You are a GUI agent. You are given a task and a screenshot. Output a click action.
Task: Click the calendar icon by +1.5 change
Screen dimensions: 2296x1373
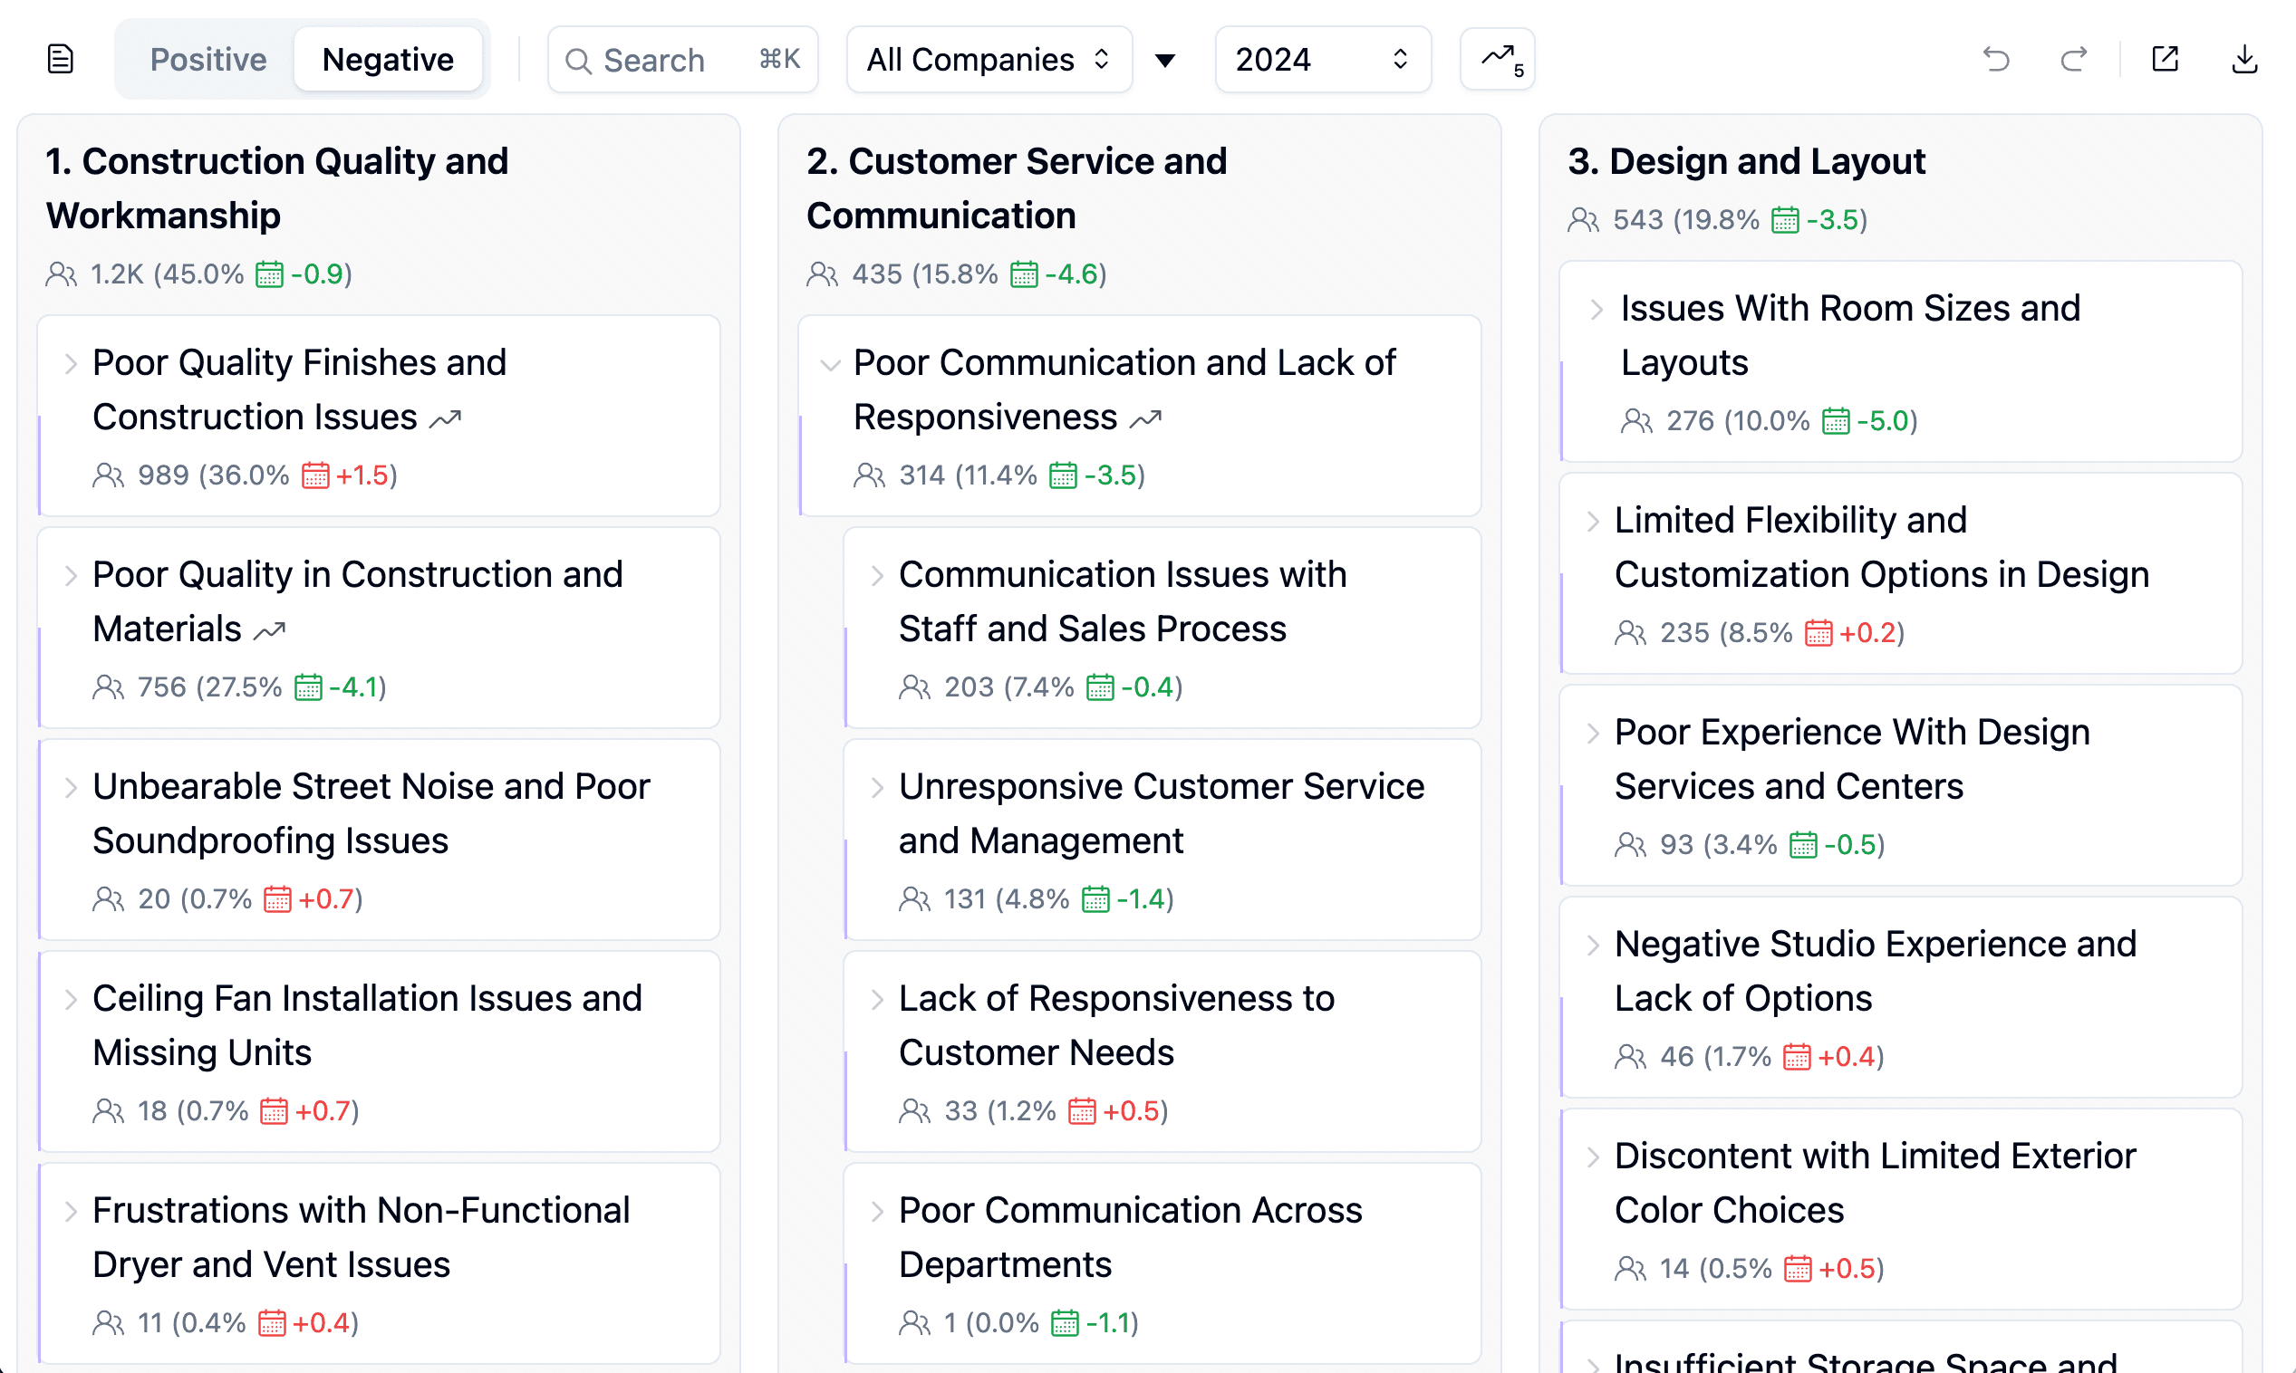point(315,475)
